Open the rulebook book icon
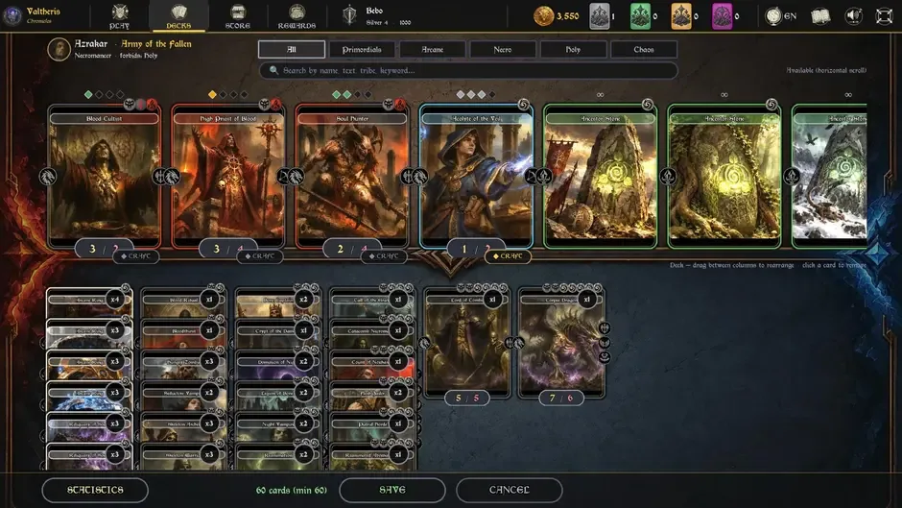 (820, 16)
